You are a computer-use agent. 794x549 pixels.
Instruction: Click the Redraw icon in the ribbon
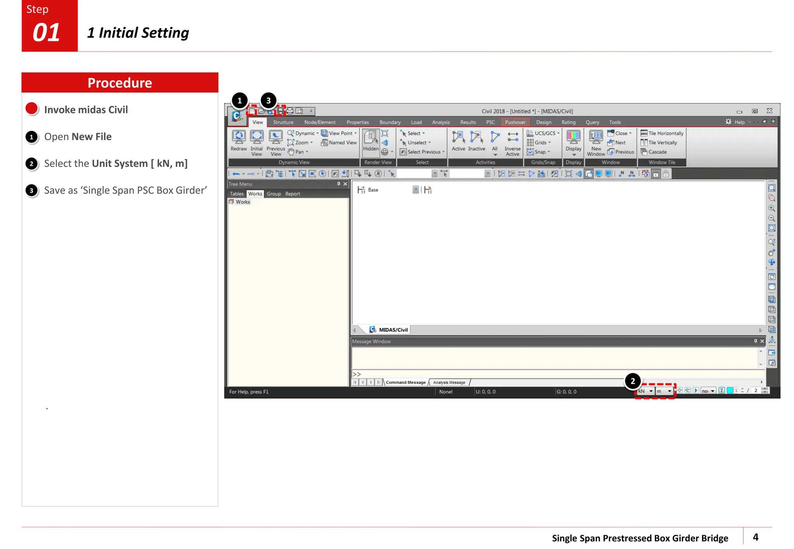[x=238, y=137]
